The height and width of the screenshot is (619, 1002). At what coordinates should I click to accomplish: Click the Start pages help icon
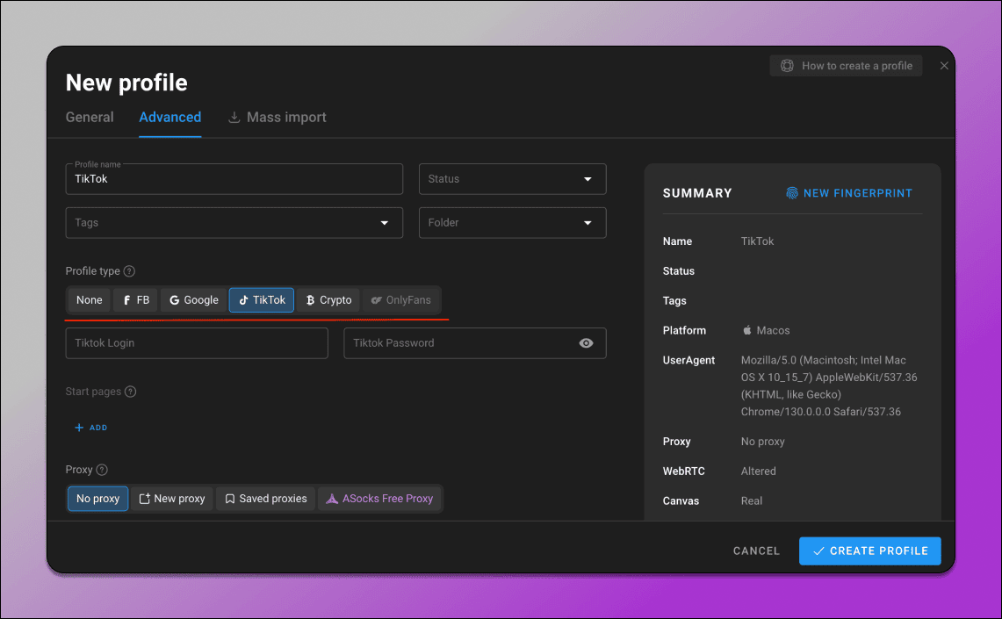tap(130, 392)
